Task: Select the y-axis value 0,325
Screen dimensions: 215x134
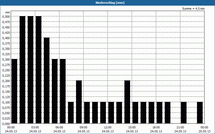Action: tap(6, 54)
